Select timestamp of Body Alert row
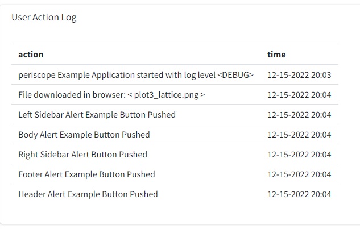Screen dimensions: 360x229 [299, 135]
